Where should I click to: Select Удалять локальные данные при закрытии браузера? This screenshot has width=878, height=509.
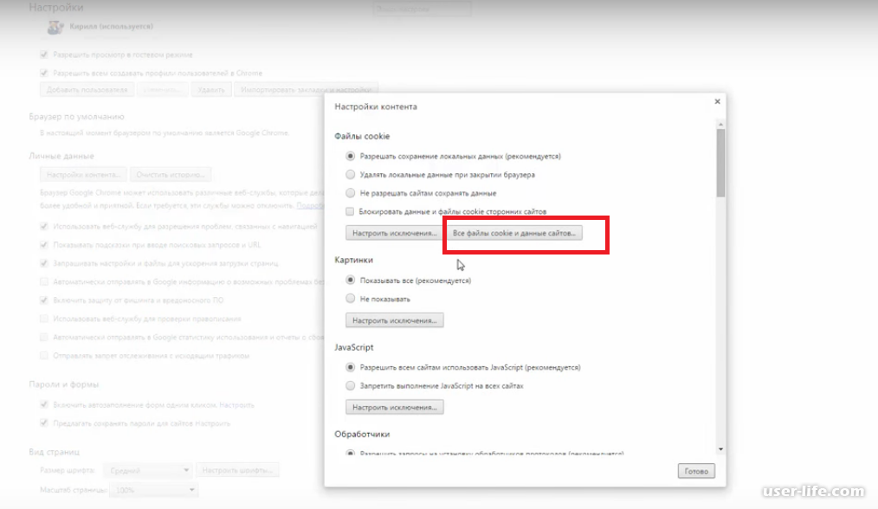point(350,175)
